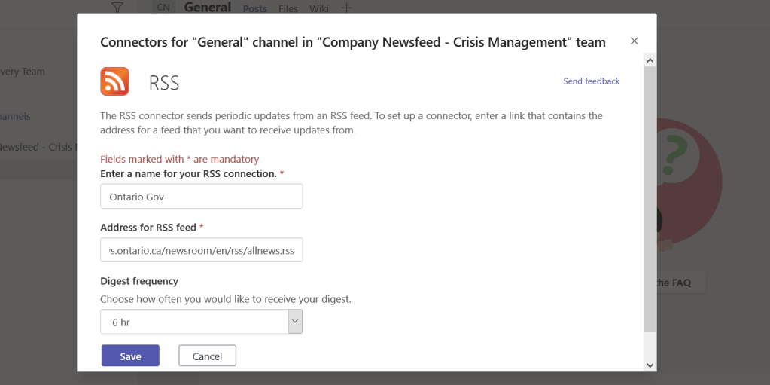This screenshot has height=385, width=770.
Task: Click the dialog scrollbar up arrow
Action: 650,60
